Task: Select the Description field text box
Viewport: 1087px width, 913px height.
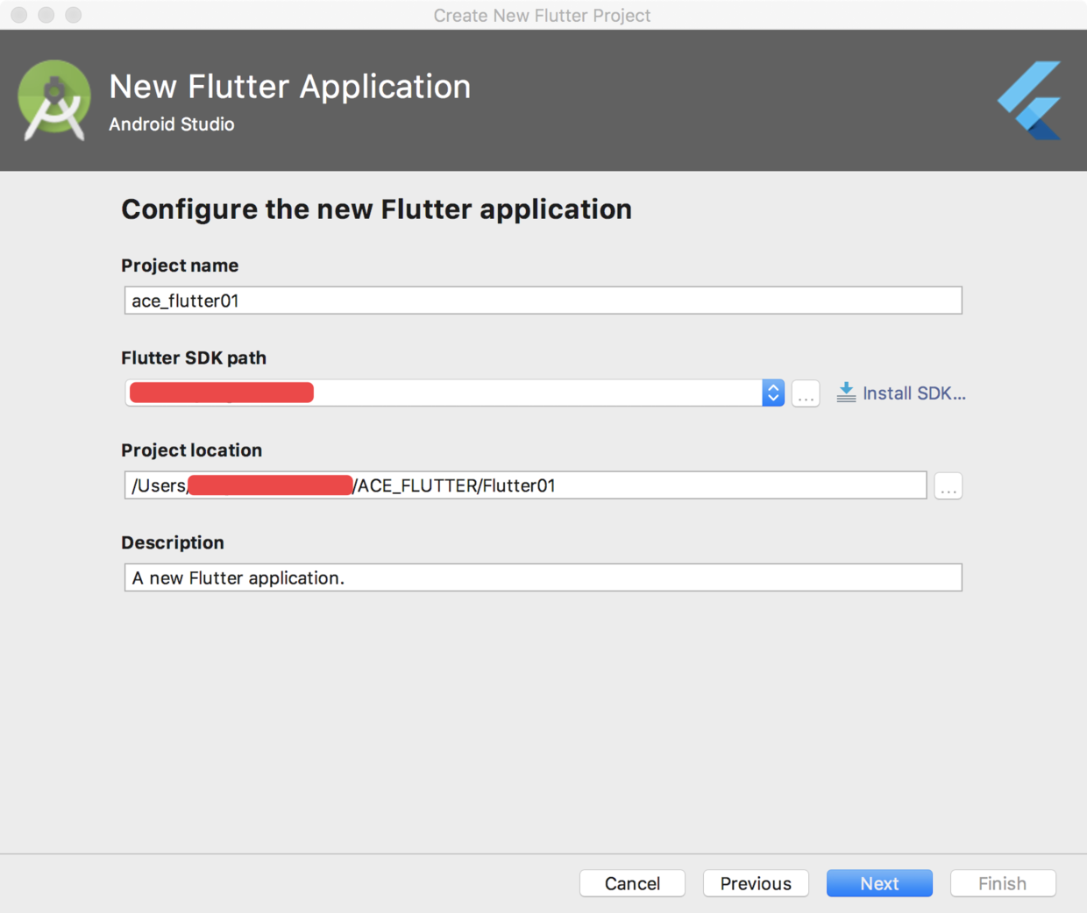Action: [543, 577]
